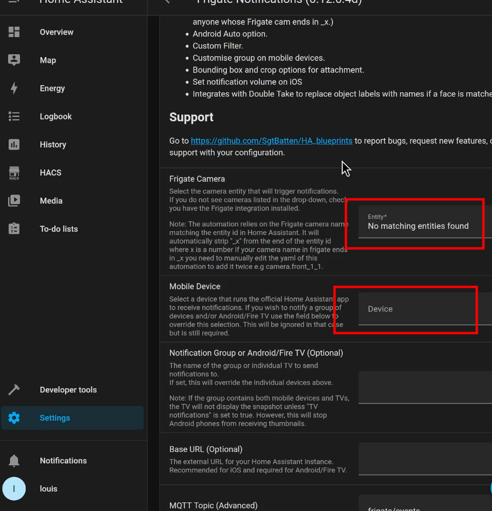Click the louis user avatar
This screenshot has height=511, width=492.
tap(14, 489)
